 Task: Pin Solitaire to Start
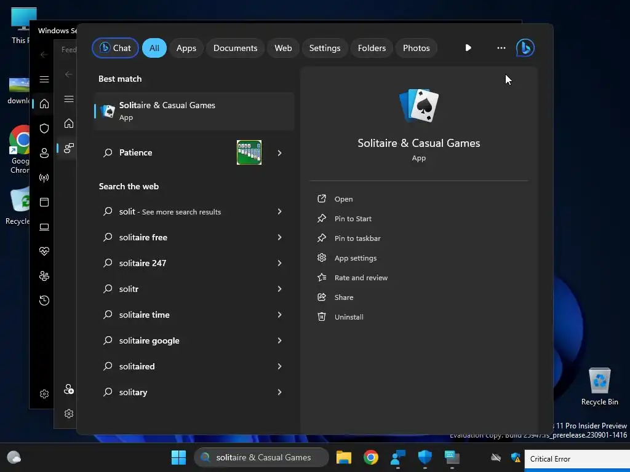coord(353,218)
